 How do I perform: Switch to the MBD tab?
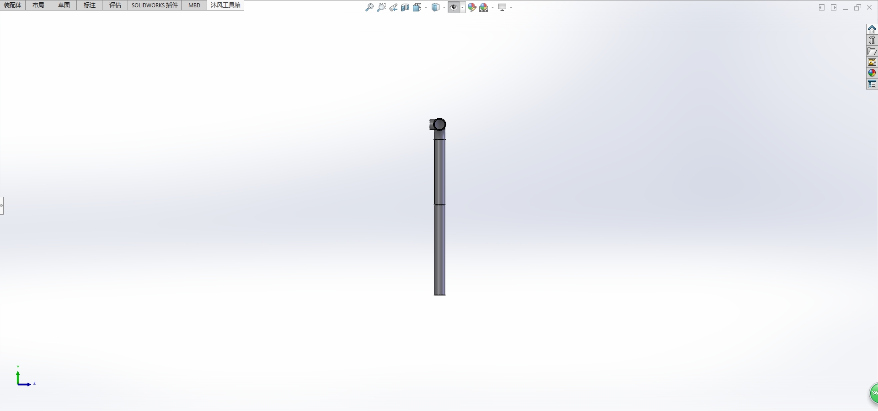click(x=194, y=5)
